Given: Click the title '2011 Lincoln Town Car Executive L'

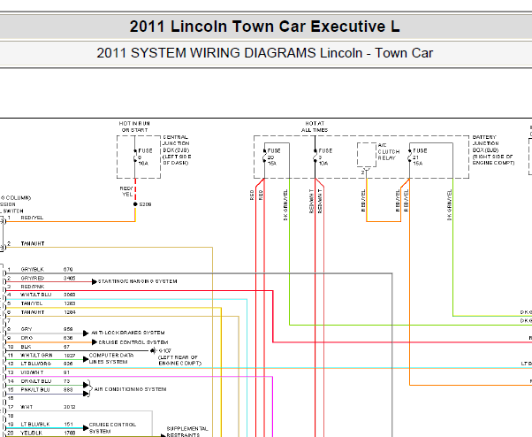Looking at the screenshot, I should click(x=264, y=27).
